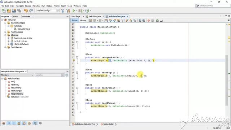Switch to the Start Page tab
231x130 pixels.
[76, 16]
